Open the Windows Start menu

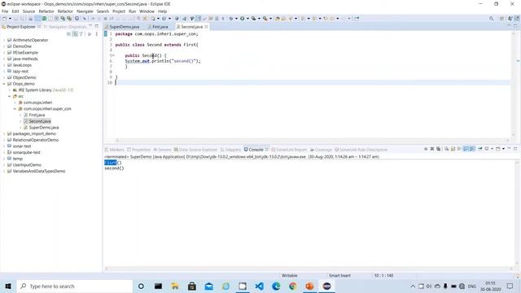[x=8, y=286]
